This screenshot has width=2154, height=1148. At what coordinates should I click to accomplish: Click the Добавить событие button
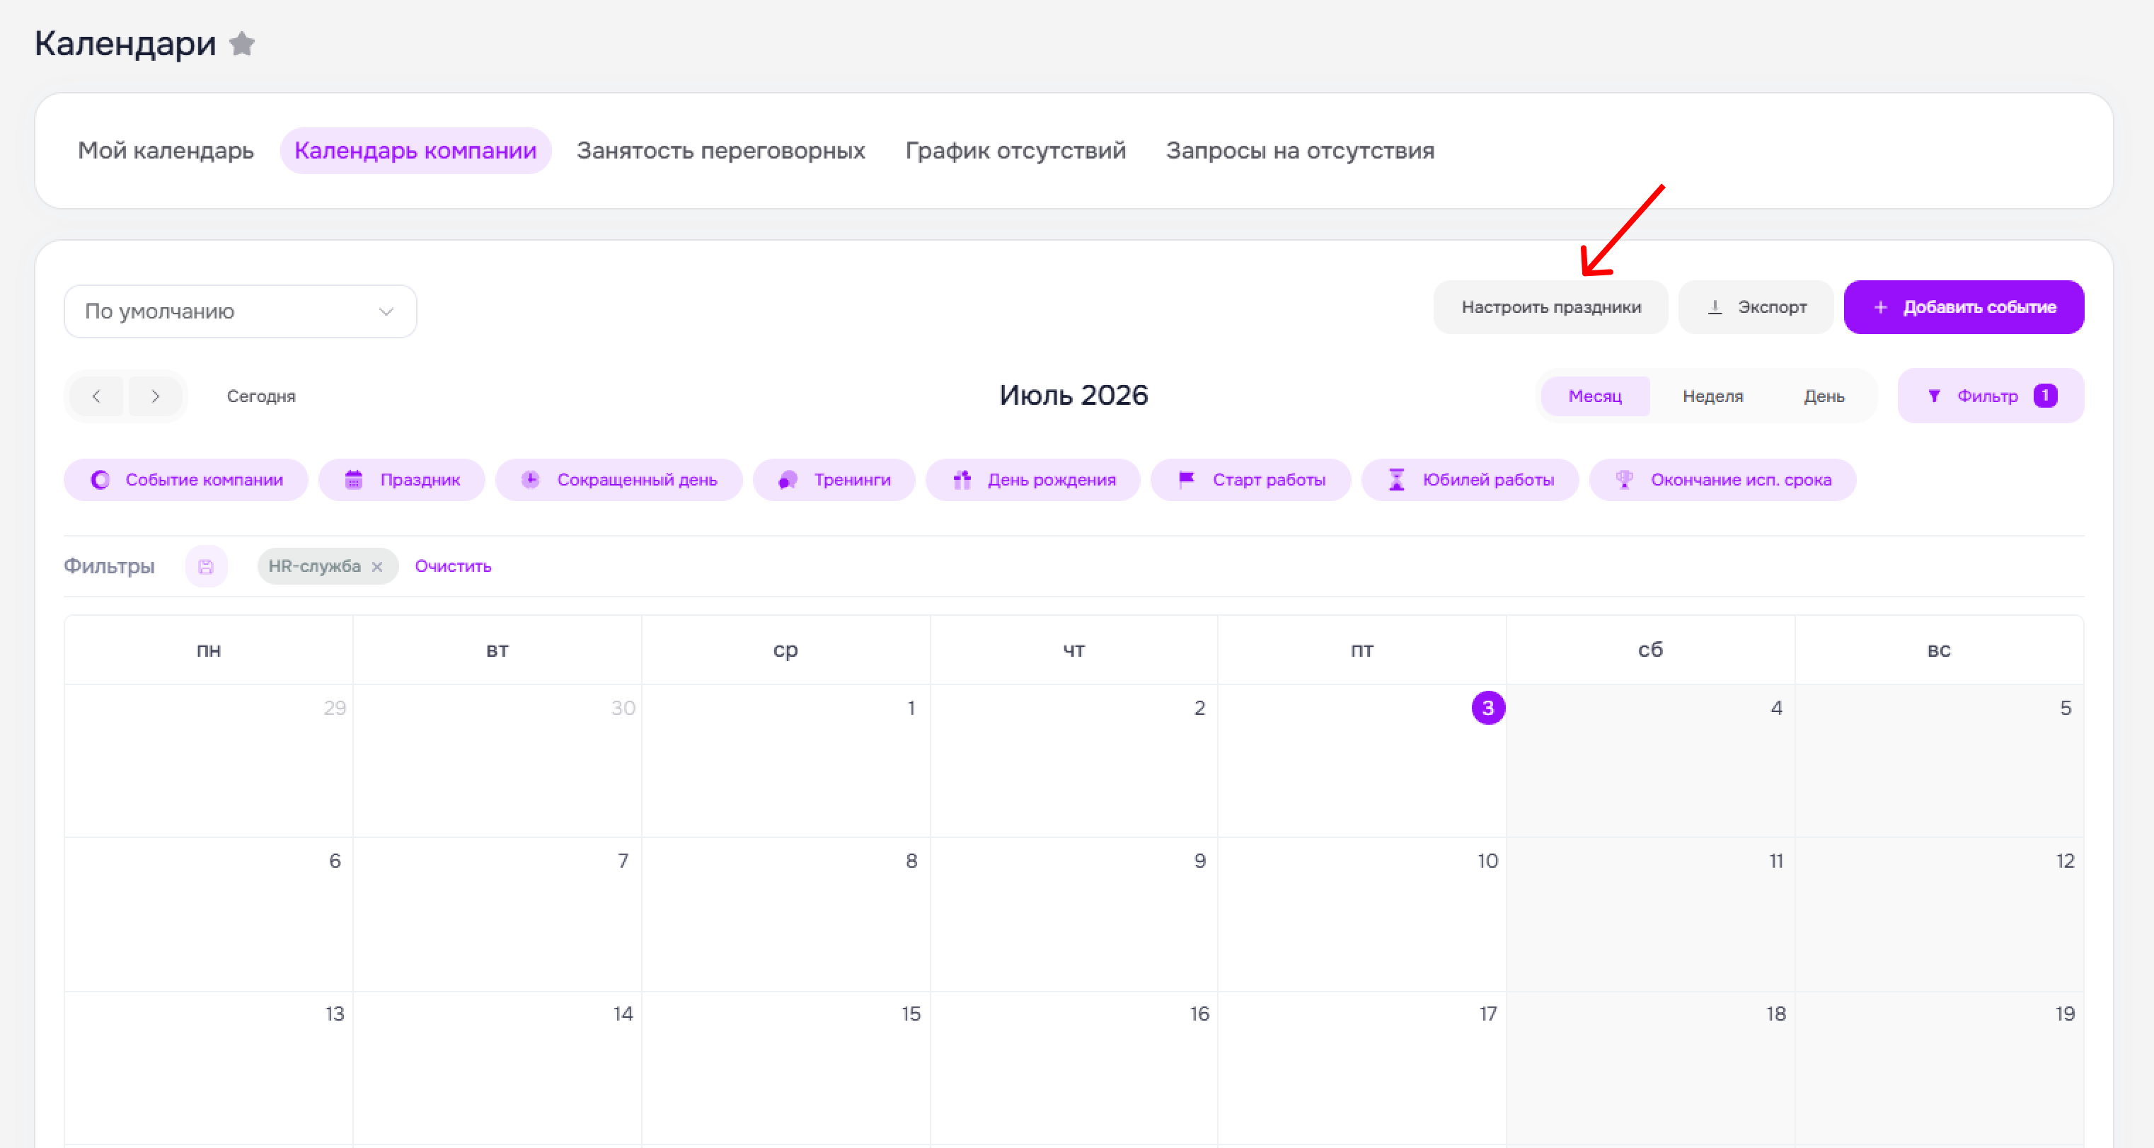tap(1964, 308)
